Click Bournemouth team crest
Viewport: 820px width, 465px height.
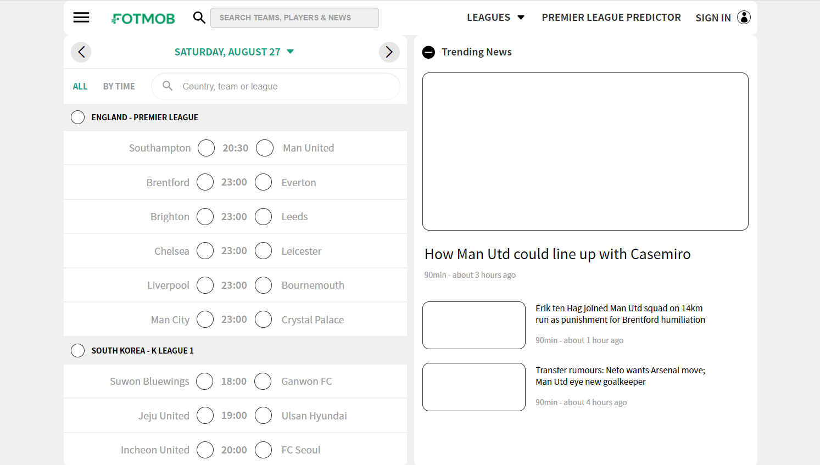pos(264,285)
